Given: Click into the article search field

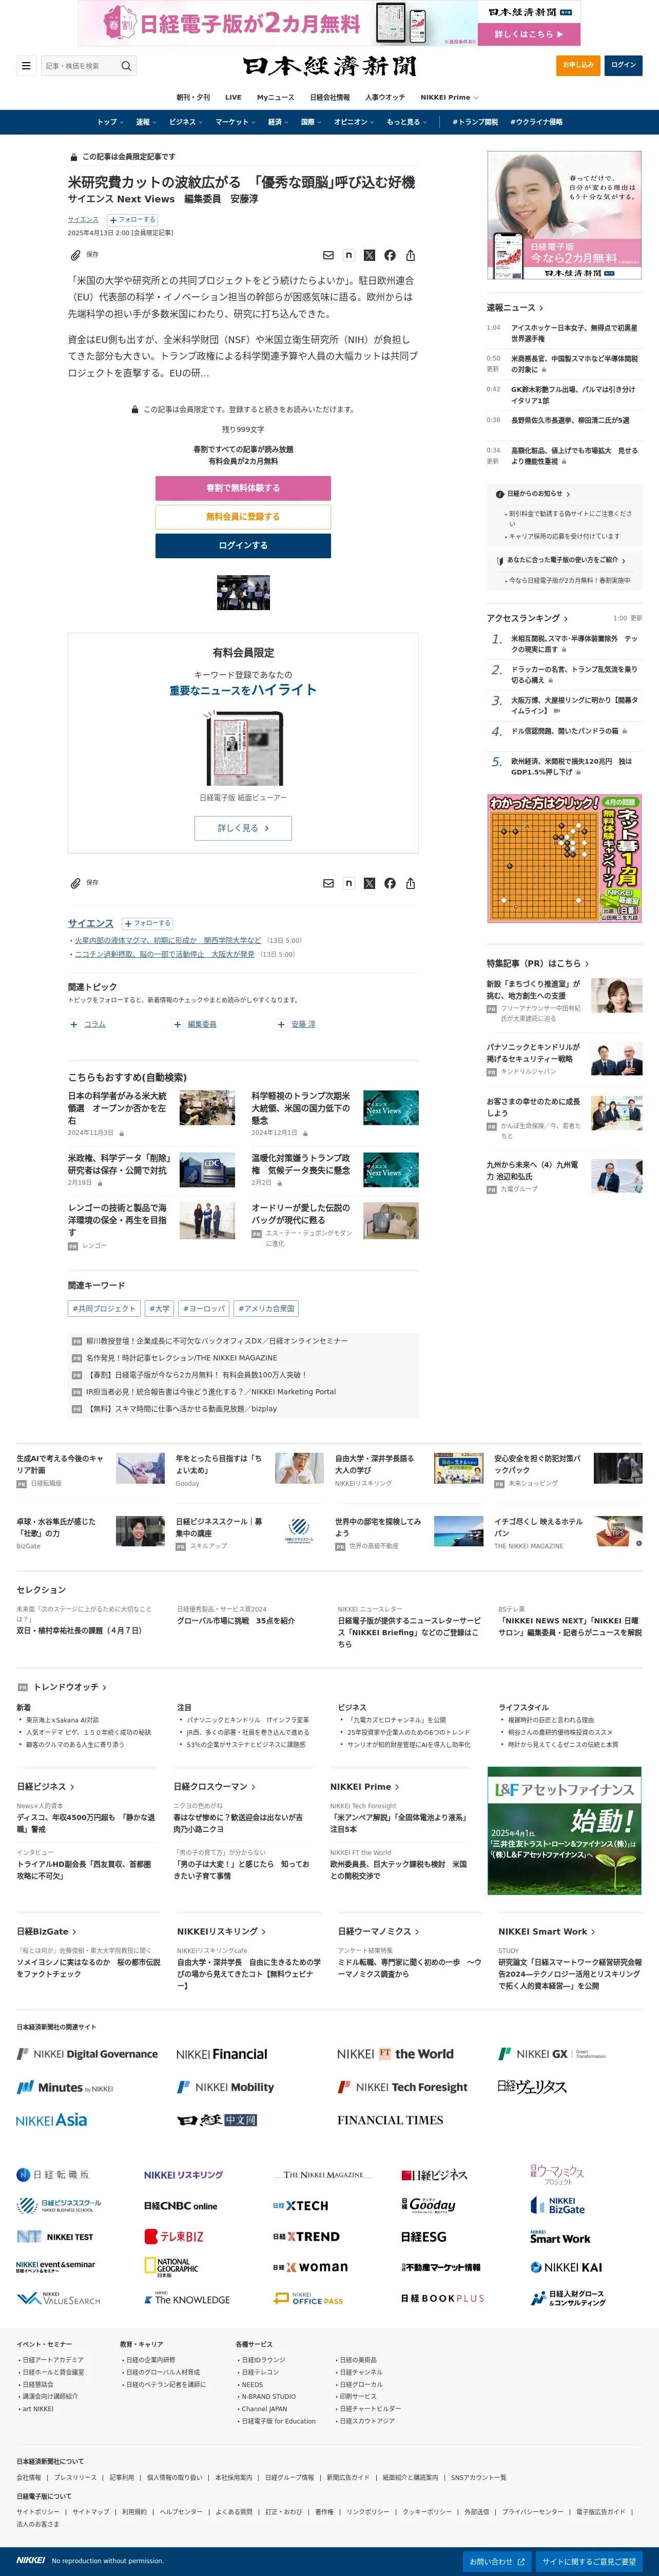Looking at the screenshot, I should click(x=80, y=66).
